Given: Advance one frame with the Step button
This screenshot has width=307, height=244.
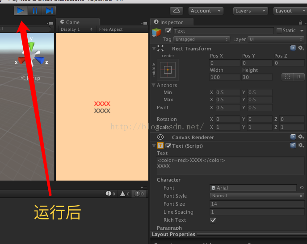Looking at the screenshot, I should click(x=49, y=11).
